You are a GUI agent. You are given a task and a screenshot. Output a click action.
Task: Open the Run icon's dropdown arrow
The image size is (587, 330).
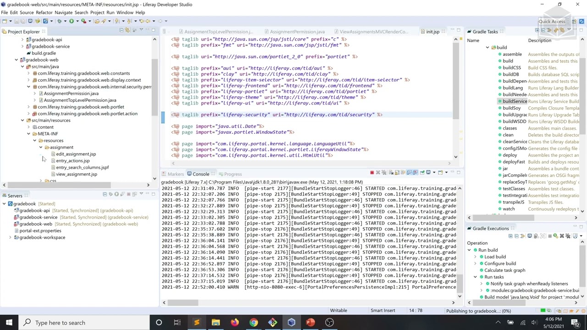(77, 21)
